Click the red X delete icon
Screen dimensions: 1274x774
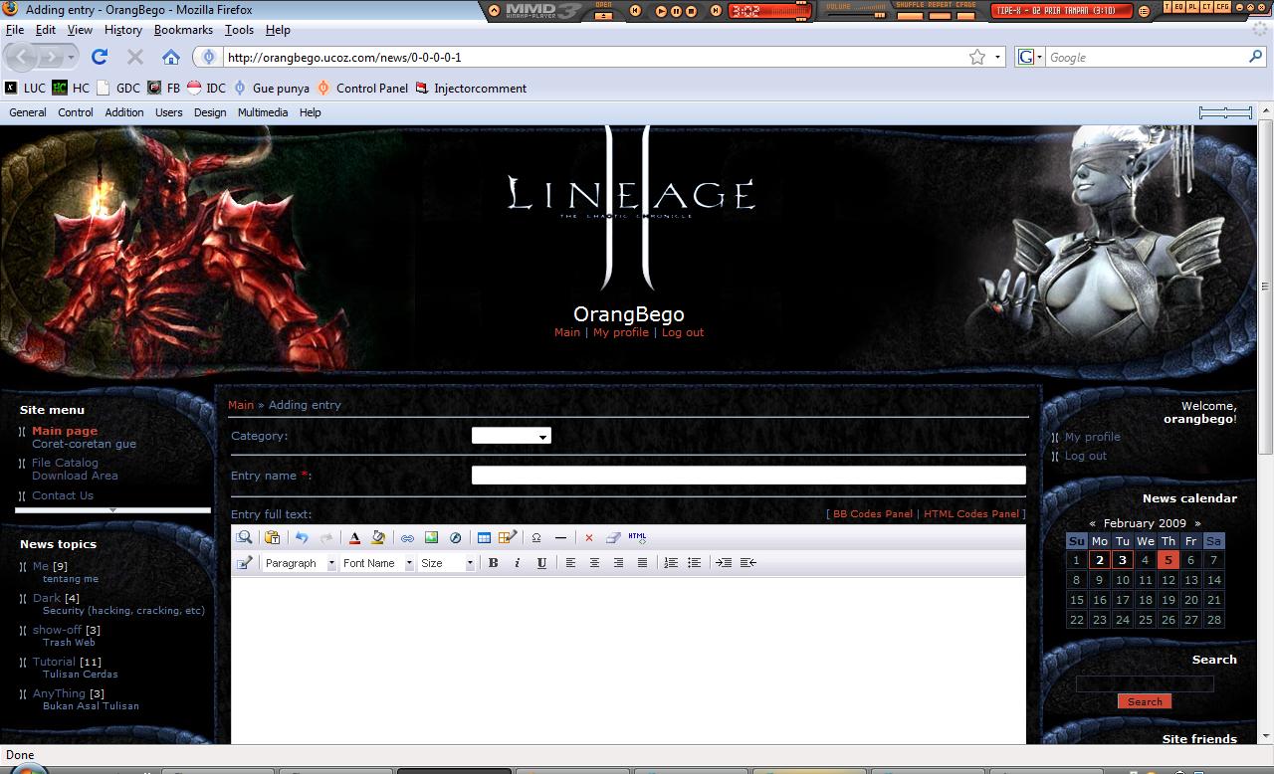pos(589,537)
